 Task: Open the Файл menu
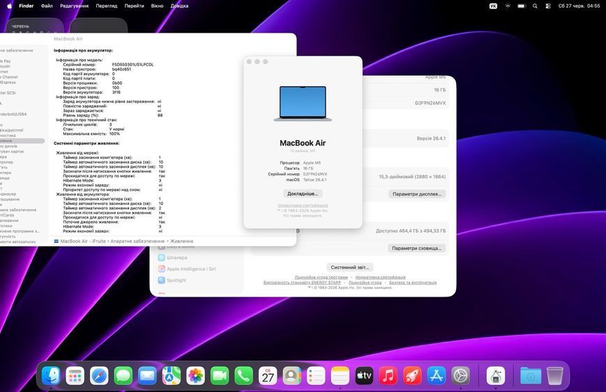click(47, 6)
